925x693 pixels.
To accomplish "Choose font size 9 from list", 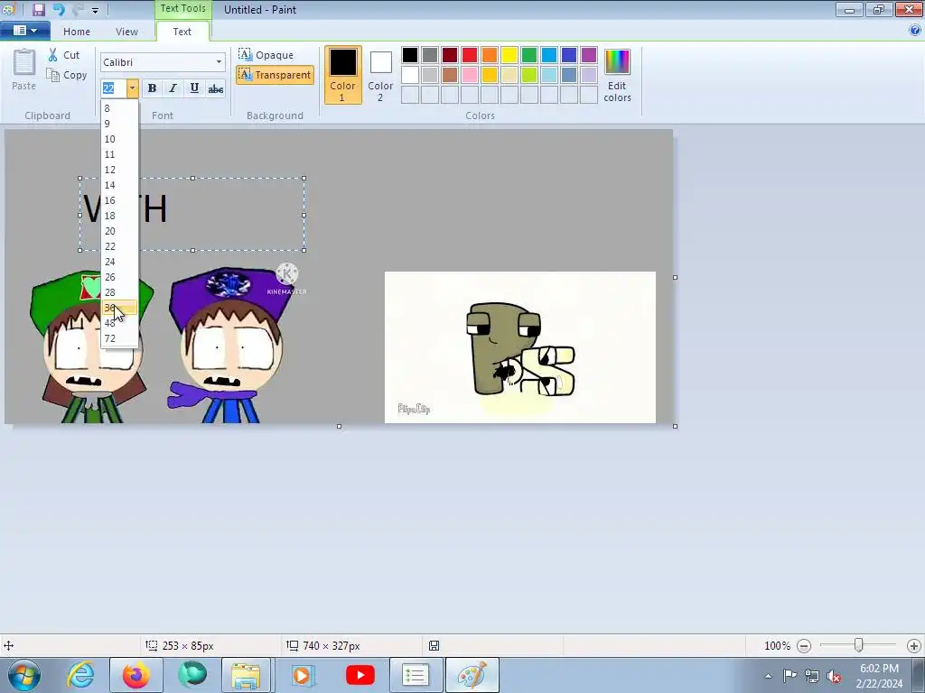I will (x=120, y=124).
